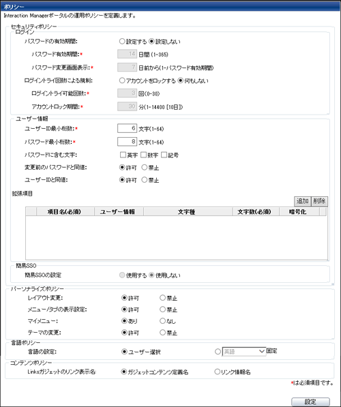Click the 項目名(必須) column header
This screenshot has width=341, height=407.
[65, 212]
